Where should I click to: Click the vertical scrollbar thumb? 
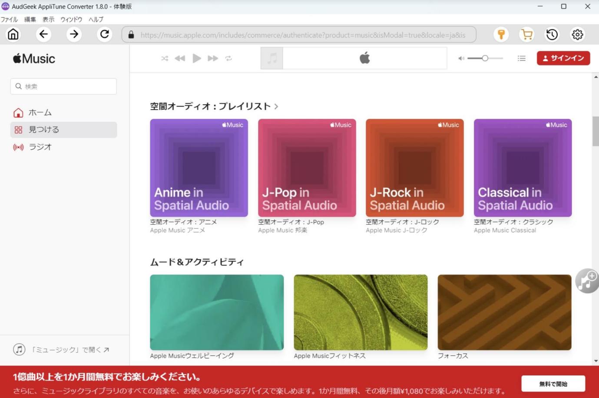pyautogui.click(x=596, y=131)
